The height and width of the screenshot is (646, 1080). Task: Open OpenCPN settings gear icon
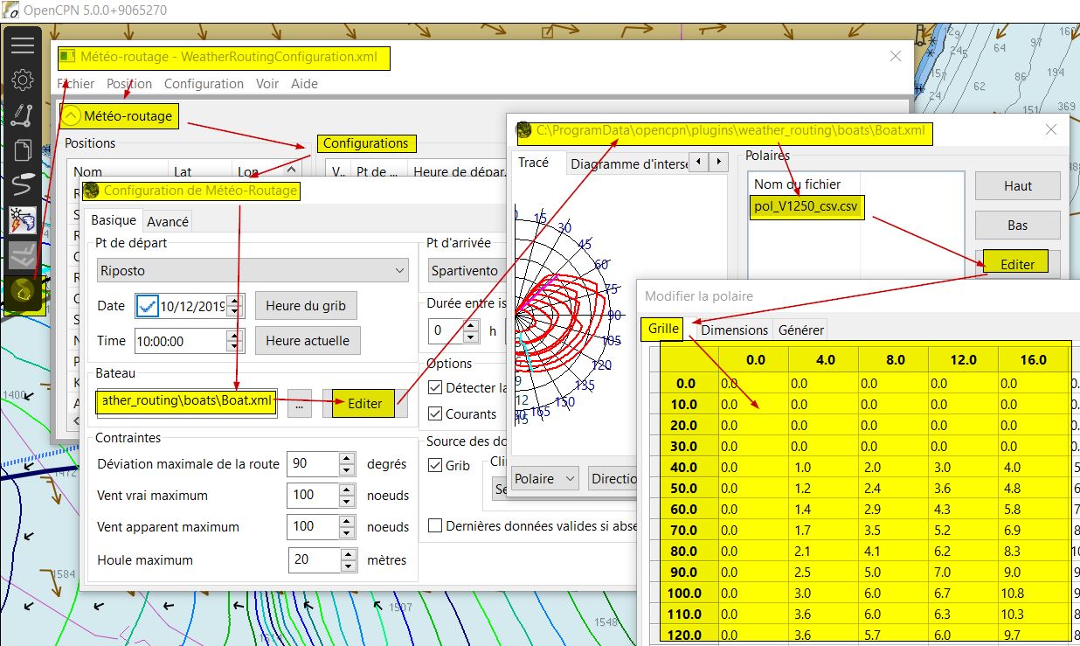click(x=23, y=80)
